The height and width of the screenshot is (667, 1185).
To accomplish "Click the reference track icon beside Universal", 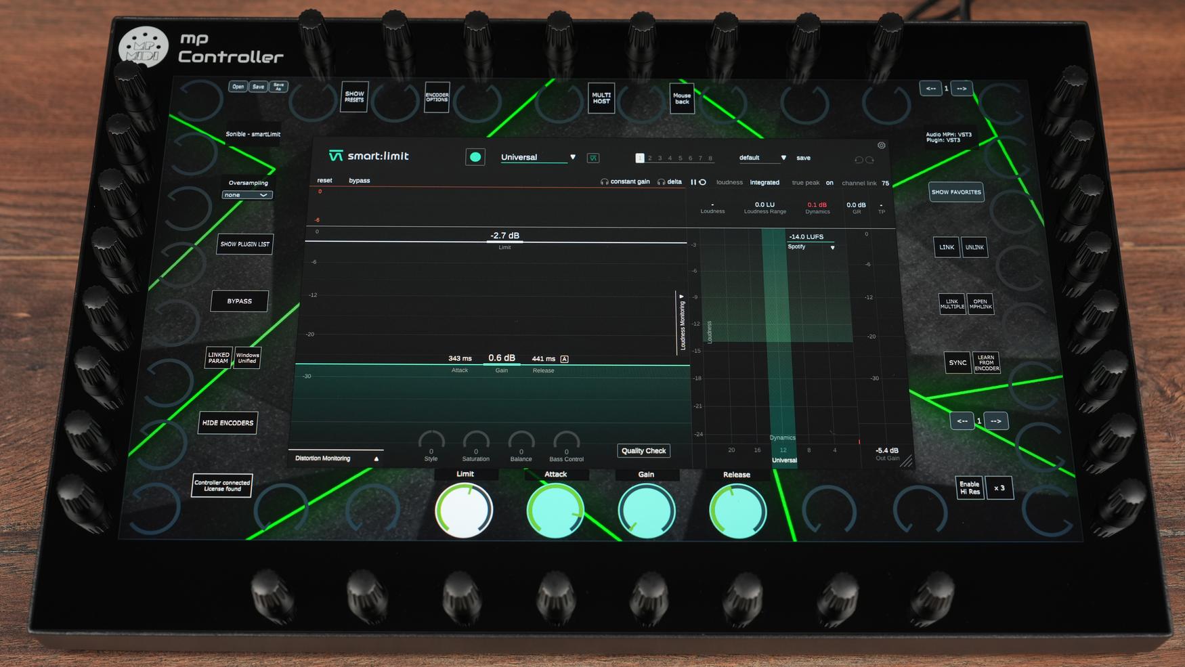I will click(593, 158).
